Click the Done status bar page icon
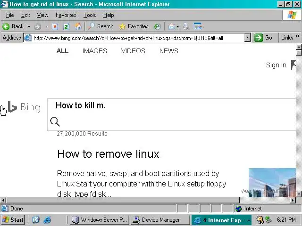 click(x=5, y=209)
